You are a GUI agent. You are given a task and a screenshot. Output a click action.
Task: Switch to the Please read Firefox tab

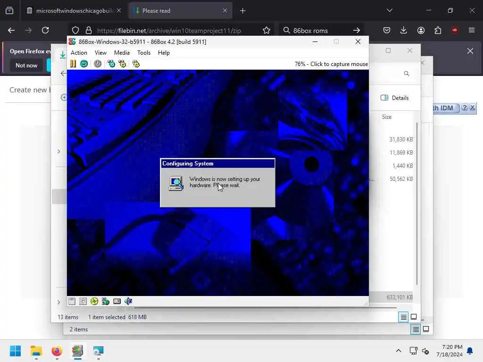[180, 11]
